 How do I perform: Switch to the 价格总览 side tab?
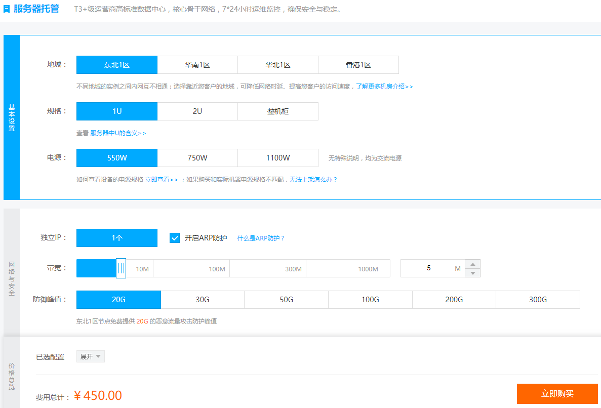[12, 376]
